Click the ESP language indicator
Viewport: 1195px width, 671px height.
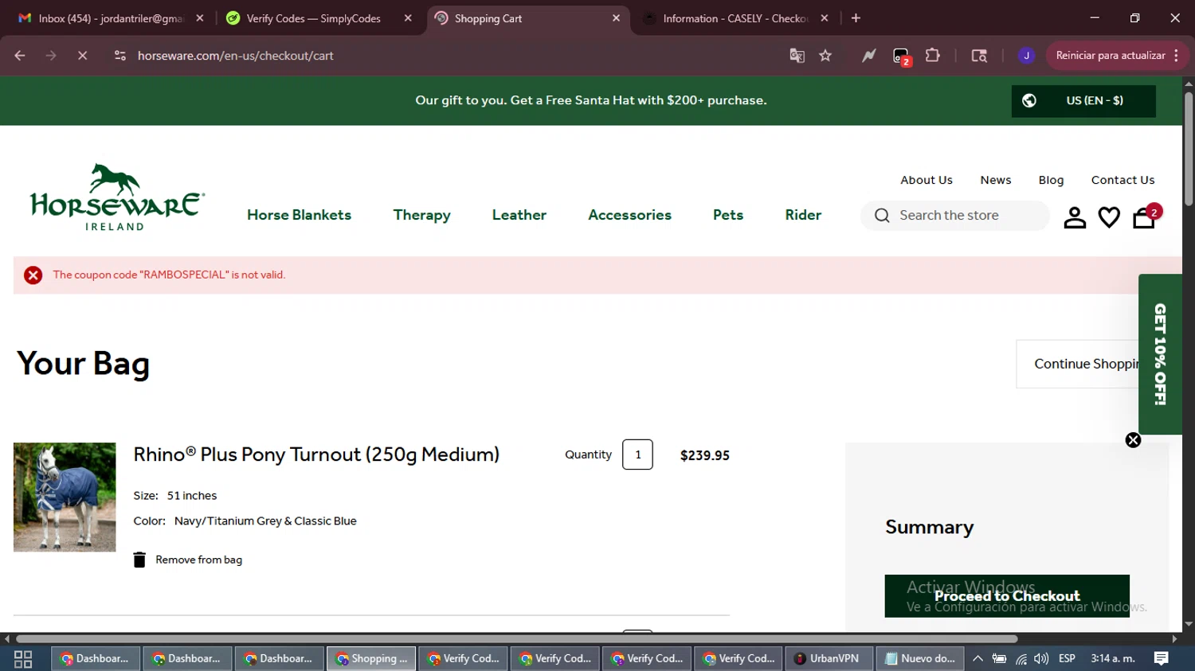coord(1067,659)
